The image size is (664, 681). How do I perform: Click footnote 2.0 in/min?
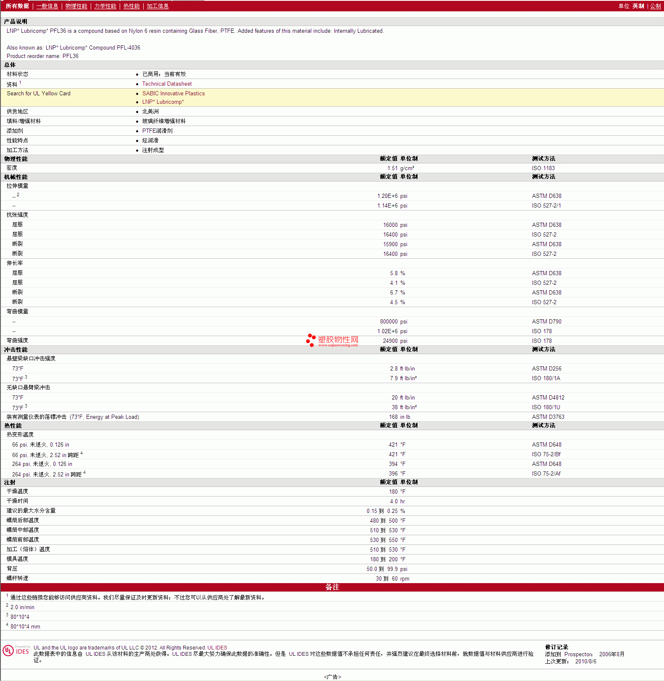[22, 607]
